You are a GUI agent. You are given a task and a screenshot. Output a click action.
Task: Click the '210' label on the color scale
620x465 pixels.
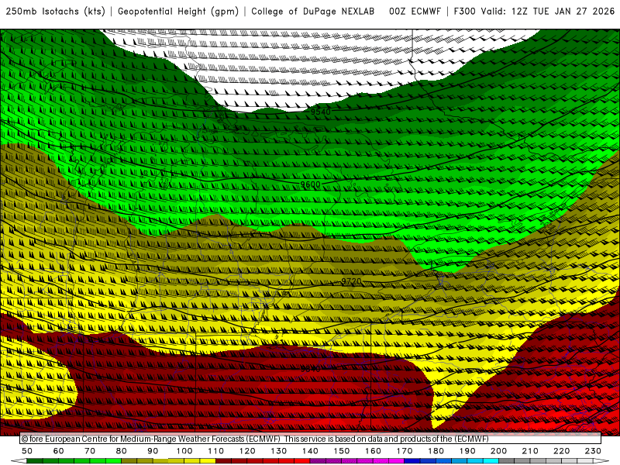[530, 451]
